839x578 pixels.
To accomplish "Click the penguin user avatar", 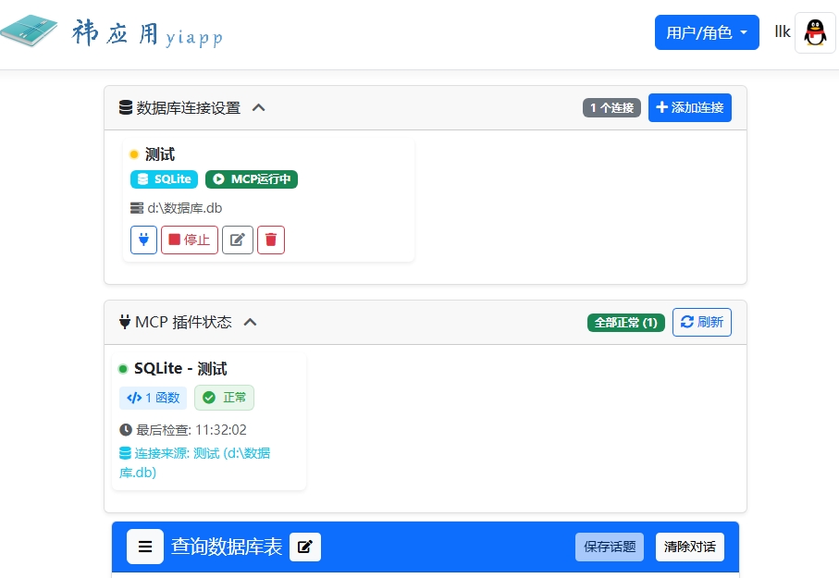I will (x=815, y=33).
